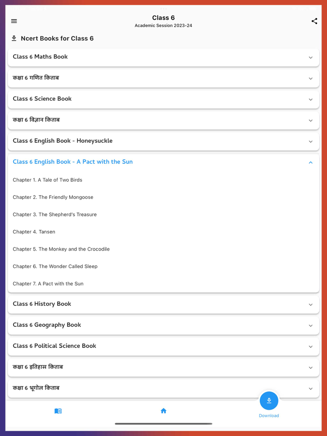Open Chapter 1. A Tale of Two Birds
This screenshot has height=436, width=327.
(x=47, y=180)
